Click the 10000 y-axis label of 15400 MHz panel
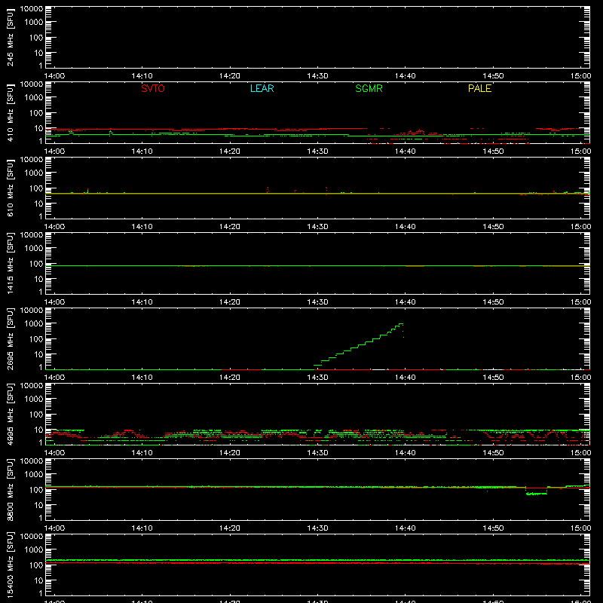This screenshot has width=603, height=603. 32,537
